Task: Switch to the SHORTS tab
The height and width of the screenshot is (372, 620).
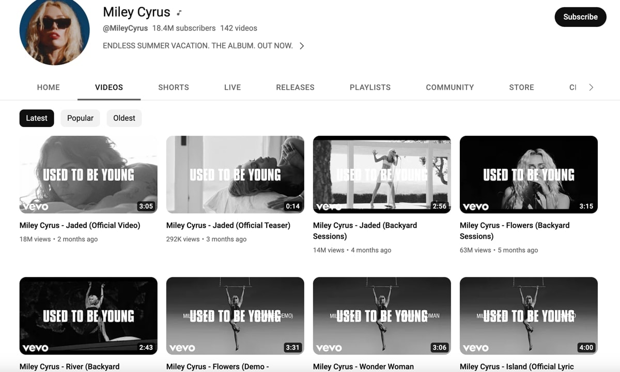Action: point(174,87)
